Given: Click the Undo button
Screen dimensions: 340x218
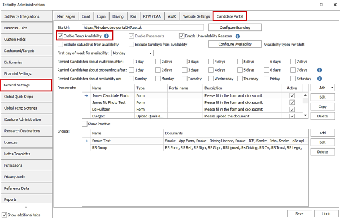Looking at the screenshot, I should 326,213.
